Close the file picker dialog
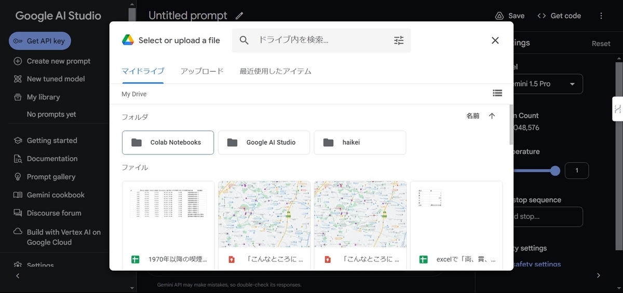Image resolution: width=623 pixels, height=293 pixels. pos(495,40)
